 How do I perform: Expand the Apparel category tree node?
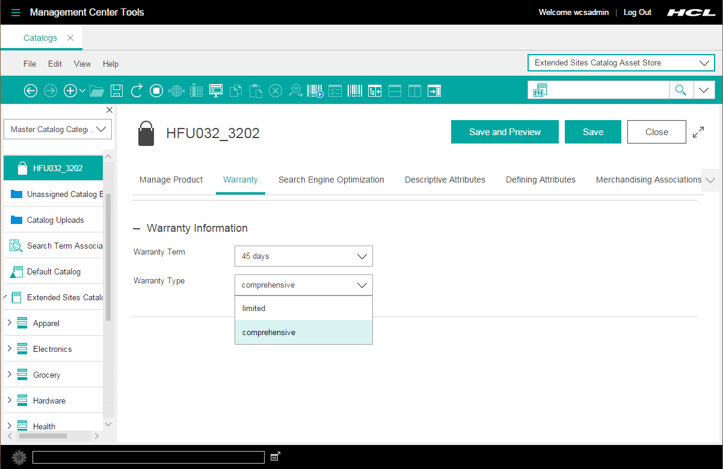click(10, 322)
